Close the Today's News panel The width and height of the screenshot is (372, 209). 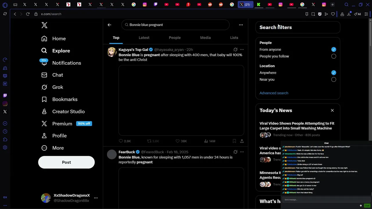pos(332,110)
